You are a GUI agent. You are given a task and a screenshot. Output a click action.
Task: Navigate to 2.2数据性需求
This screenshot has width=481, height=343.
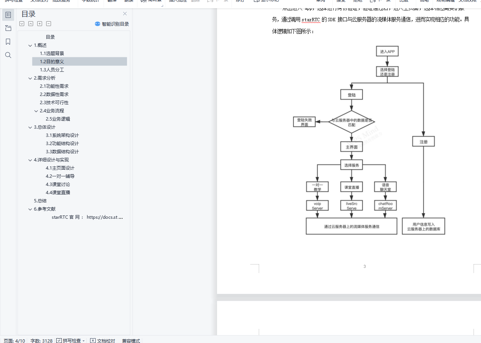(x=54, y=94)
